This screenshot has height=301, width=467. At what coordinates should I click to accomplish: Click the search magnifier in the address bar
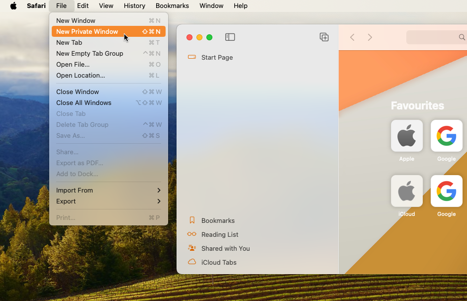462,37
